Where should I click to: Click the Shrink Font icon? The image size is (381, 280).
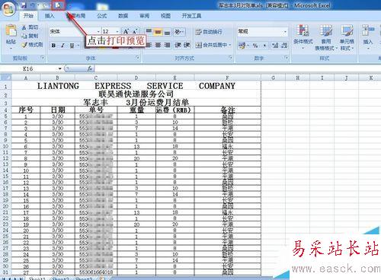pos(135,31)
